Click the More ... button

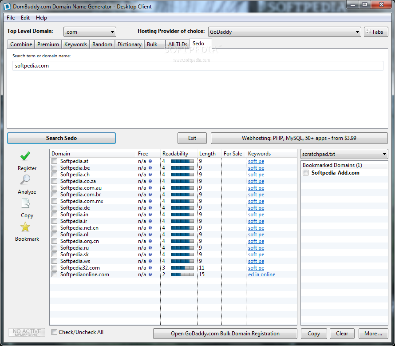coord(373,334)
